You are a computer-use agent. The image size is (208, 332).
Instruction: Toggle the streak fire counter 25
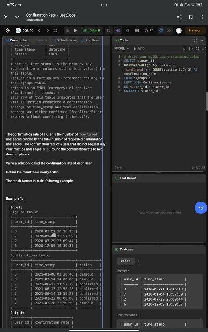click(x=149, y=30)
